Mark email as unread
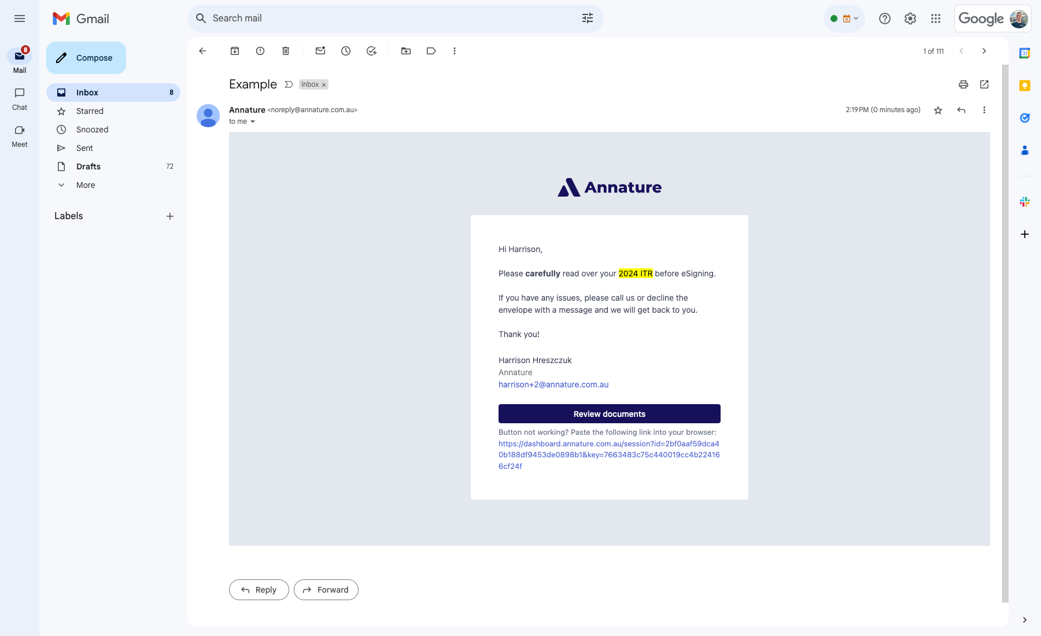Viewport: 1041px width, 636px height. click(x=320, y=51)
